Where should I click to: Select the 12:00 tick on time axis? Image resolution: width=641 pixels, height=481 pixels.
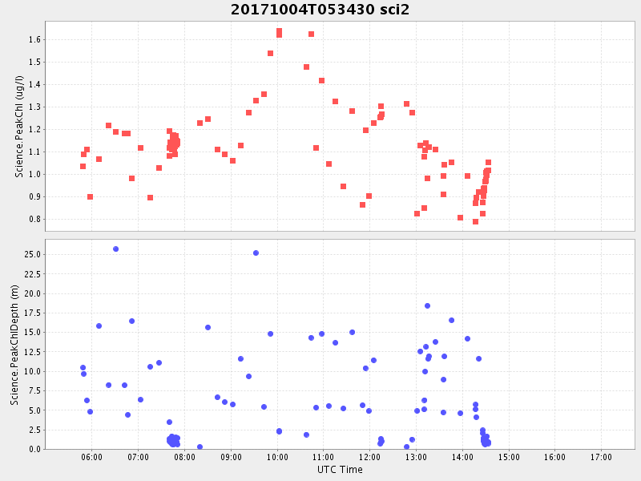tap(370, 457)
